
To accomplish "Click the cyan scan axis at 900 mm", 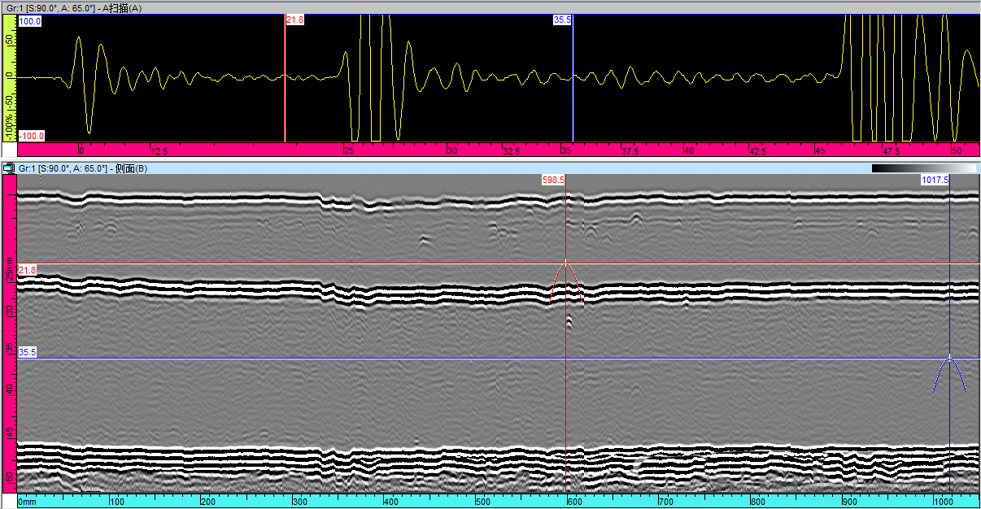I will (849, 502).
